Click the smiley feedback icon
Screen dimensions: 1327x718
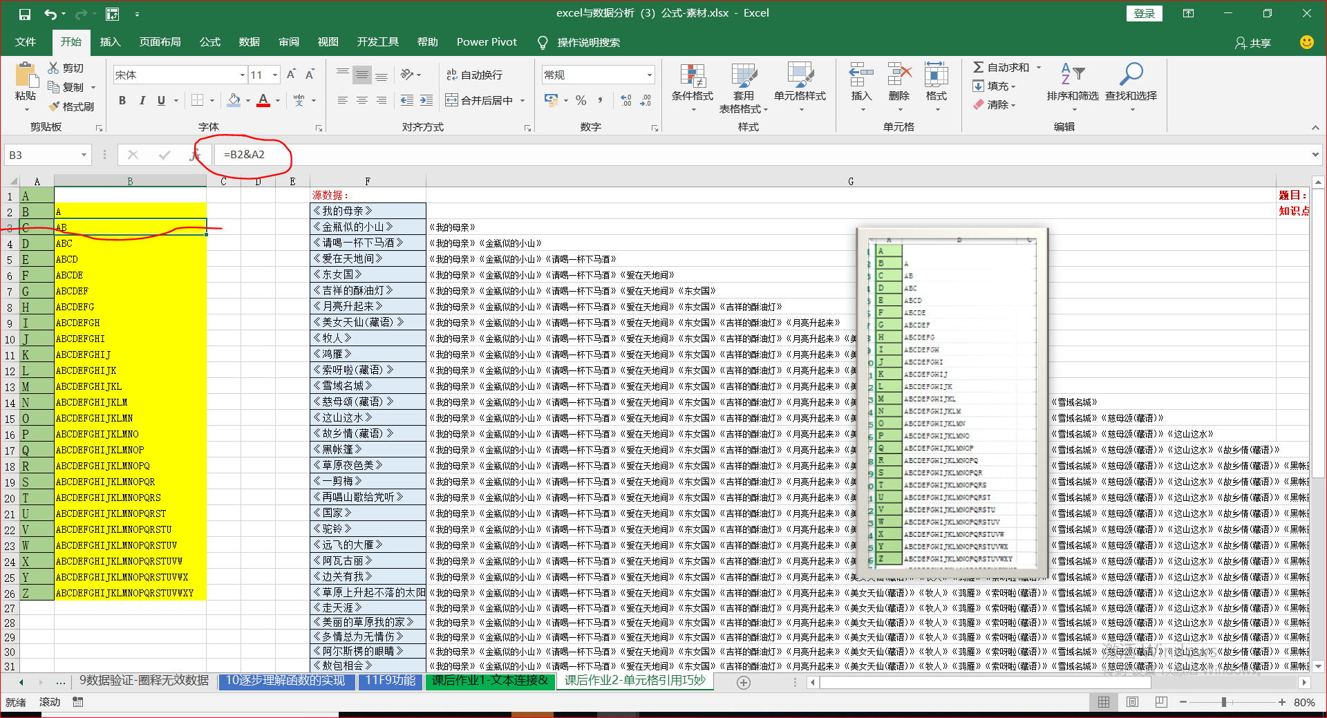point(1306,42)
